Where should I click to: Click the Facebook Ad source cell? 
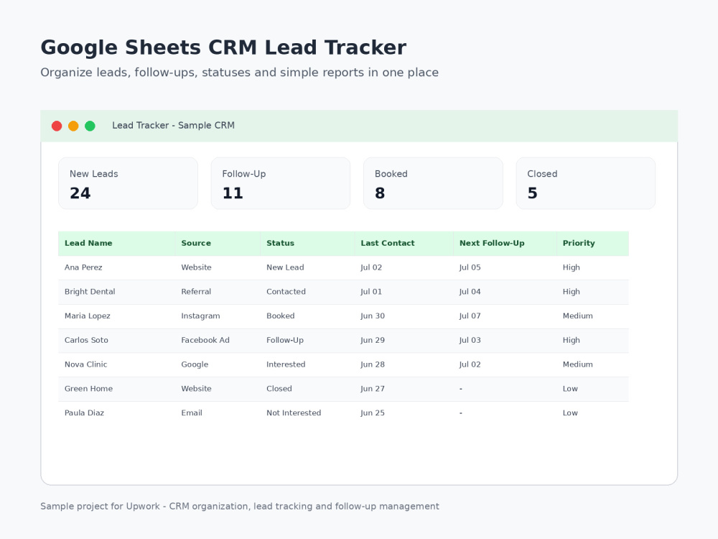tap(218, 341)
